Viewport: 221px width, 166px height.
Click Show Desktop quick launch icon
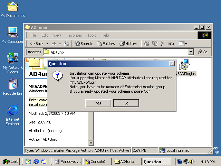click(28, 162)
